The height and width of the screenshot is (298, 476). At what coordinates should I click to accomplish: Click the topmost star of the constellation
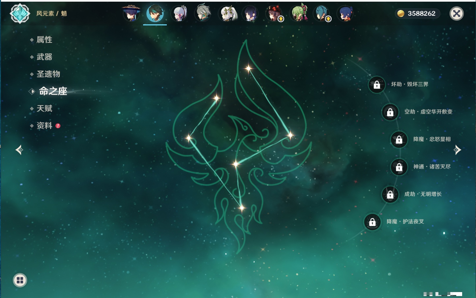tap(248, 68)
